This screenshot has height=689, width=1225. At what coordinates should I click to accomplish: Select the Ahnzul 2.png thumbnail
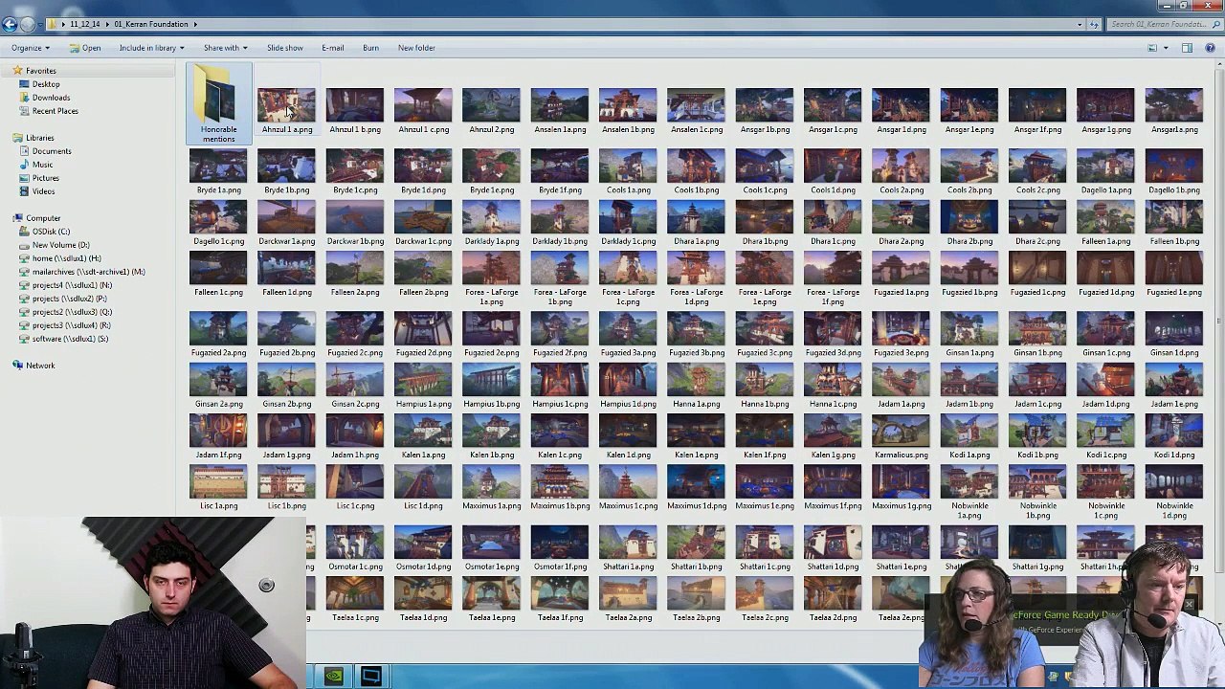(491, 105)
